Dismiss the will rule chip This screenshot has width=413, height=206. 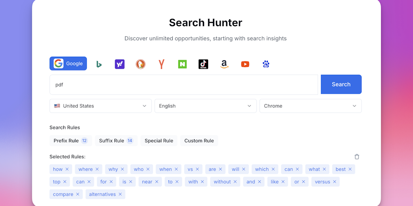[244, 169]
